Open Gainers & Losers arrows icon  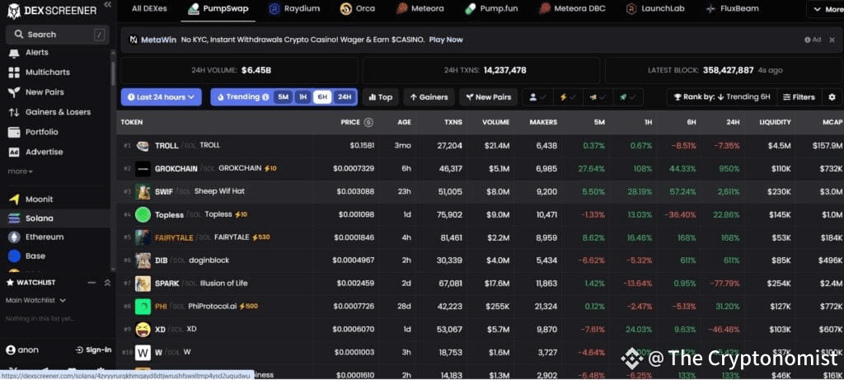pyautogui.click(x=14, y=112)
